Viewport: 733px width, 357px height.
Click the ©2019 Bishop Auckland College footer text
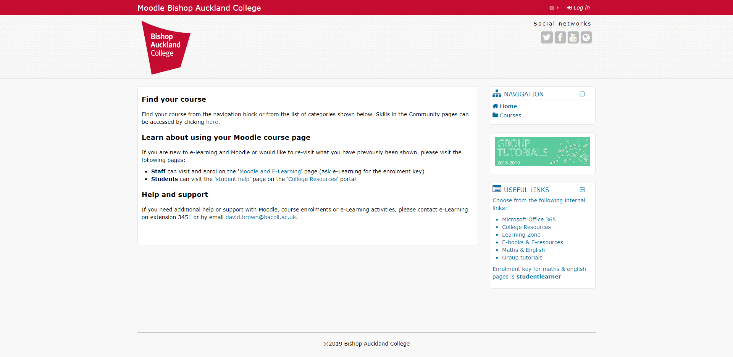(366, 344)
